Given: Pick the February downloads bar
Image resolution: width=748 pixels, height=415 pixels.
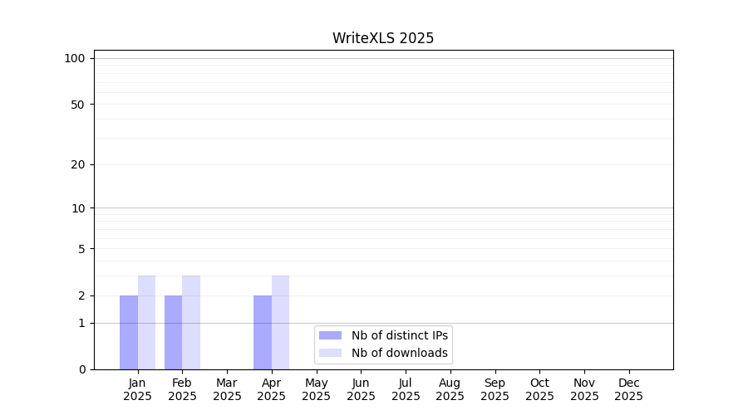Looking at the screenshot, I should tap(191, 322).
